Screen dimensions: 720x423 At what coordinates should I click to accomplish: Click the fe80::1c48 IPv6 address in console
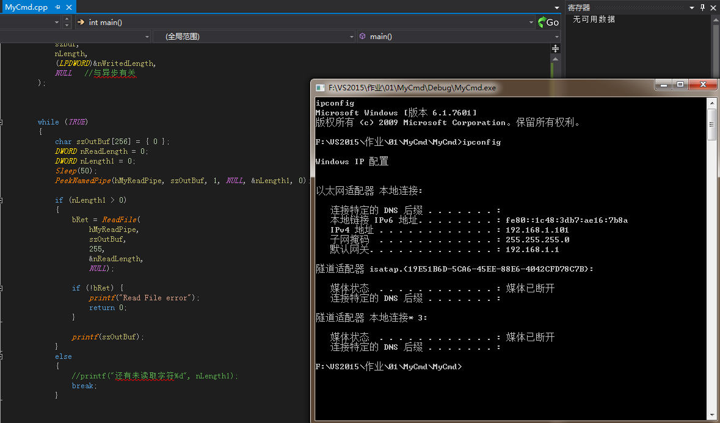click(x=567, y=220)
